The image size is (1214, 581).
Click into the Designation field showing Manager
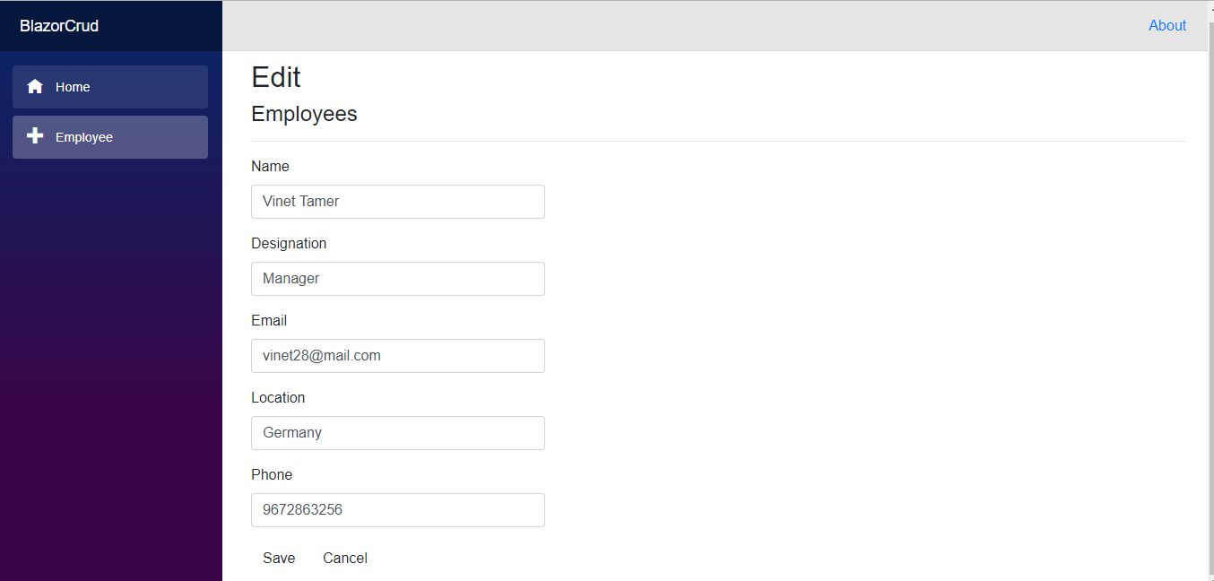coord(398,279)
